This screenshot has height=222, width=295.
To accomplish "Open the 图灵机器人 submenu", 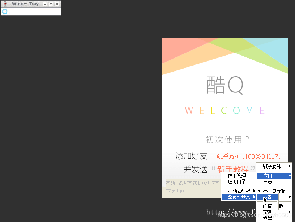I will [239, 197].
